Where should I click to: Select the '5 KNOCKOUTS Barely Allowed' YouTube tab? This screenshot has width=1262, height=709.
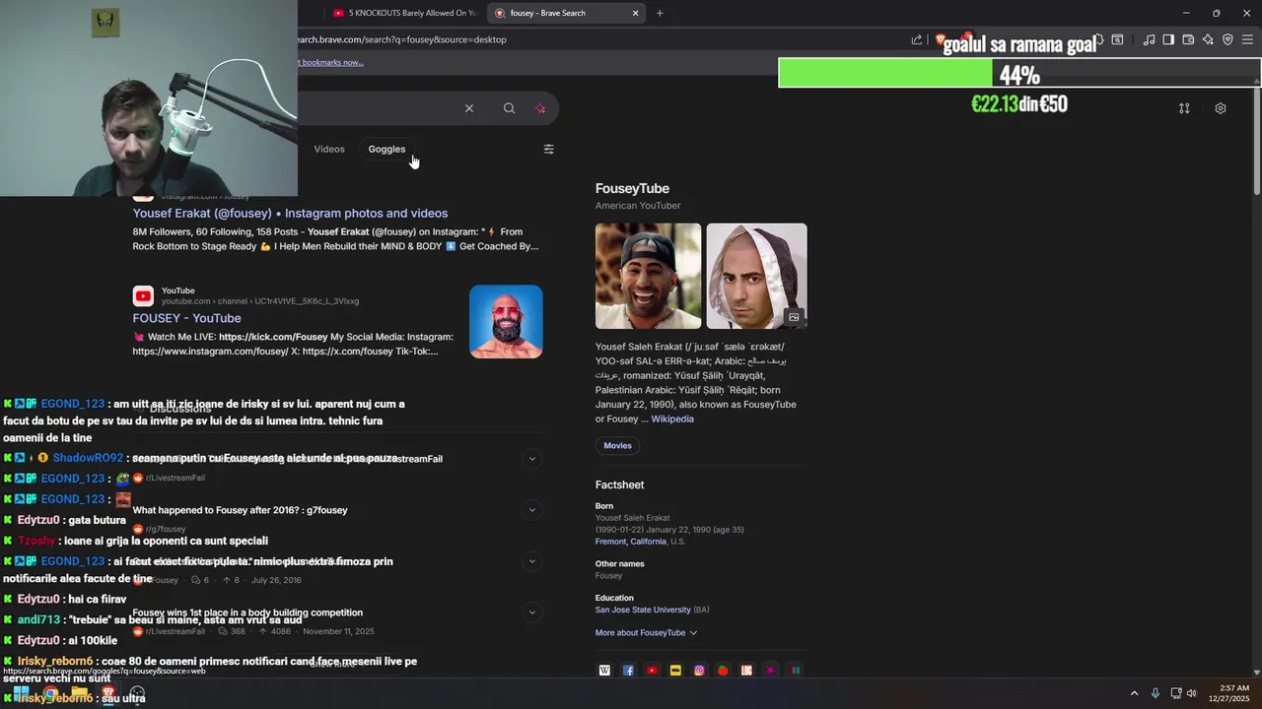(404, 13)
